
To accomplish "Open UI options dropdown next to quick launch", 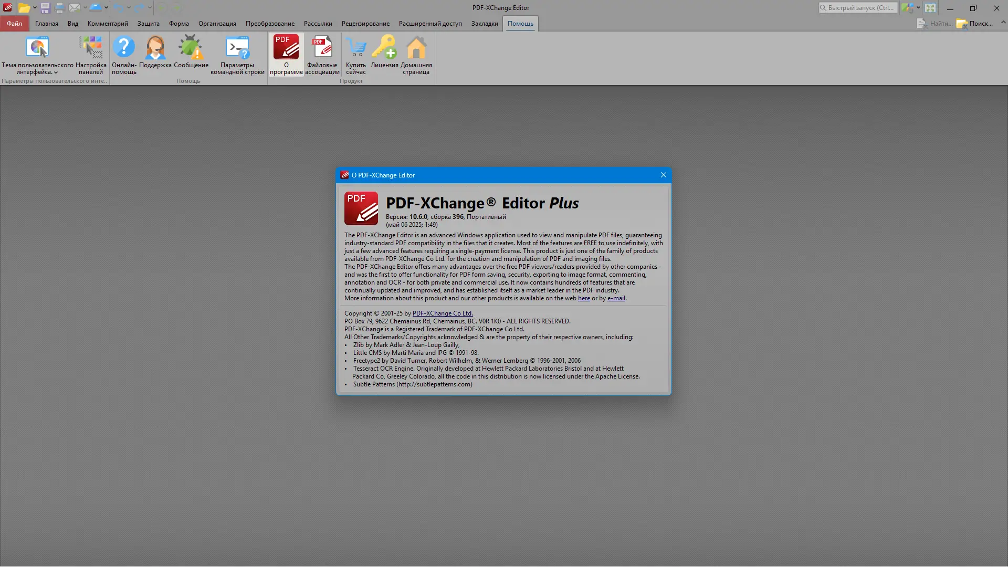I will [x=918, y=8].
